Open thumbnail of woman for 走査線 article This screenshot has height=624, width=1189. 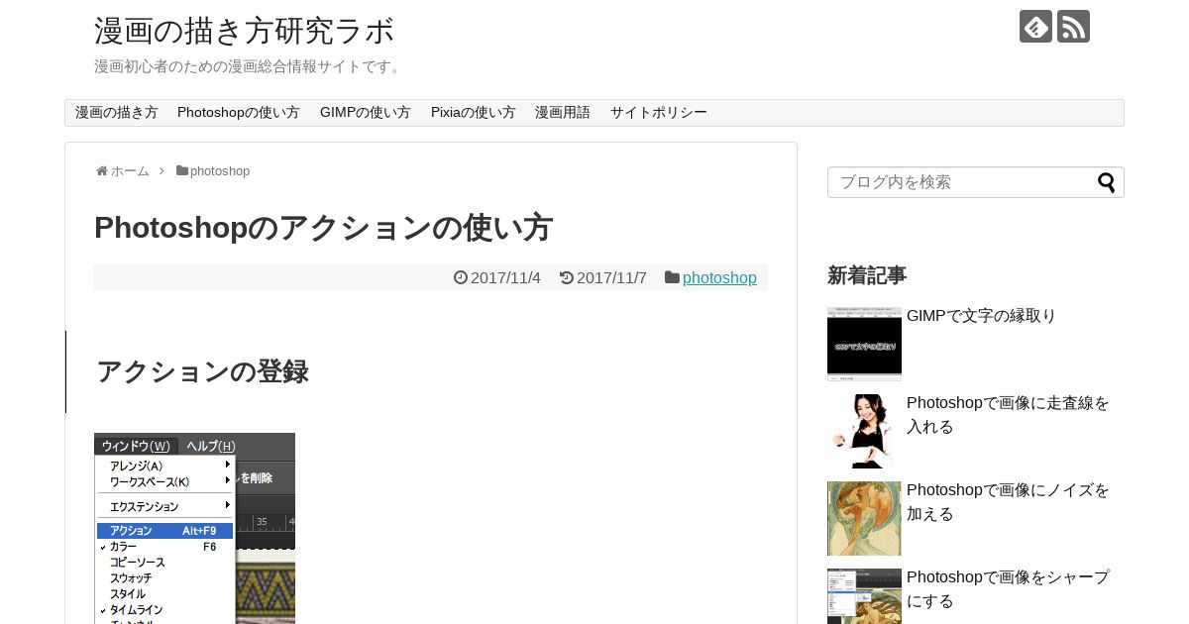click(864, 432)
